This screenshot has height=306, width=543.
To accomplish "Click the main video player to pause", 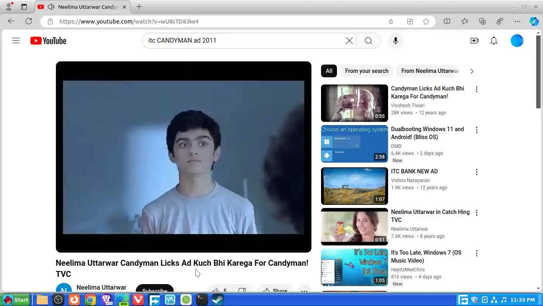I will (184, 157).
